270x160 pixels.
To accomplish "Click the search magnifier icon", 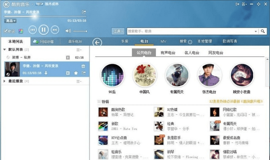I will [263, 31].
